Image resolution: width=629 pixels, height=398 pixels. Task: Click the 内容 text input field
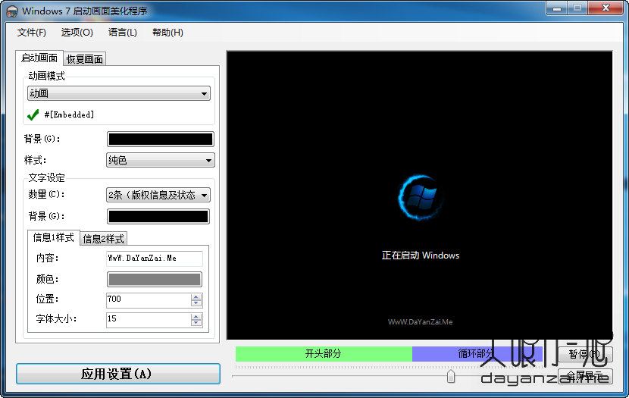155,259
